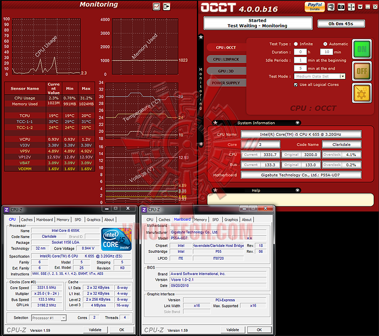Click the Intel Core i5 logo in CPU-Z
The width and height of the screenshot is (379, 336).
116,239
